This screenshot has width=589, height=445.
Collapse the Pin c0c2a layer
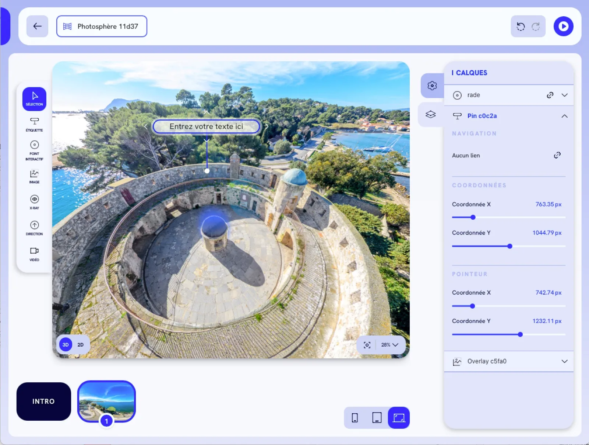point(564,116)
